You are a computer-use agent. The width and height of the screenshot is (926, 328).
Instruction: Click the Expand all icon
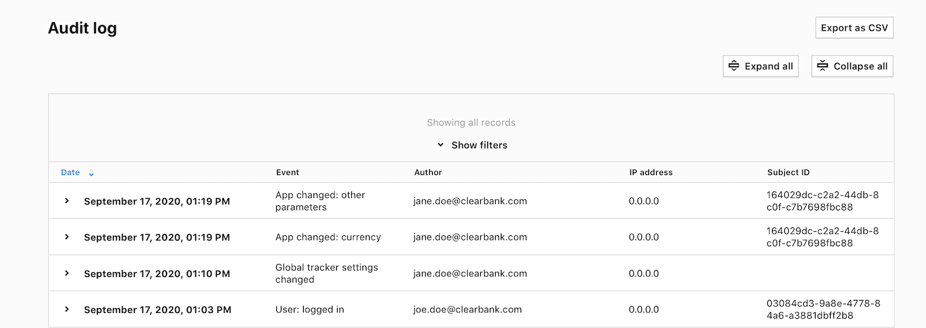[x=734, y=66]
